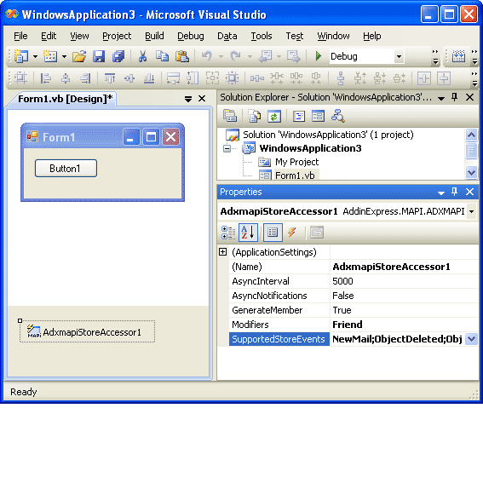Click the Save All toolbar icon
The image size is (483, 483).
pyautogui.click(x=118, y=57)
